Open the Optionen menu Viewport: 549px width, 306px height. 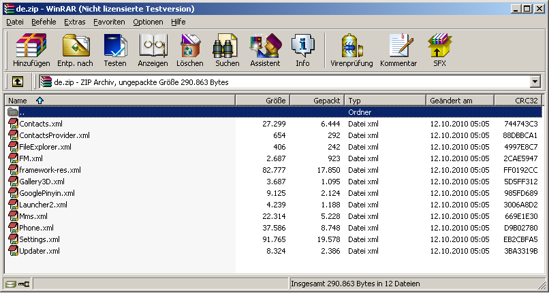coord(148,22)
